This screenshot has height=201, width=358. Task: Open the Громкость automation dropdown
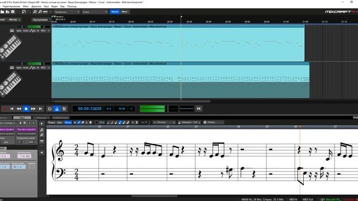(x=67, y=12)
